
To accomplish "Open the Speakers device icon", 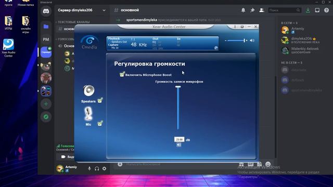I will pos(89,91).
